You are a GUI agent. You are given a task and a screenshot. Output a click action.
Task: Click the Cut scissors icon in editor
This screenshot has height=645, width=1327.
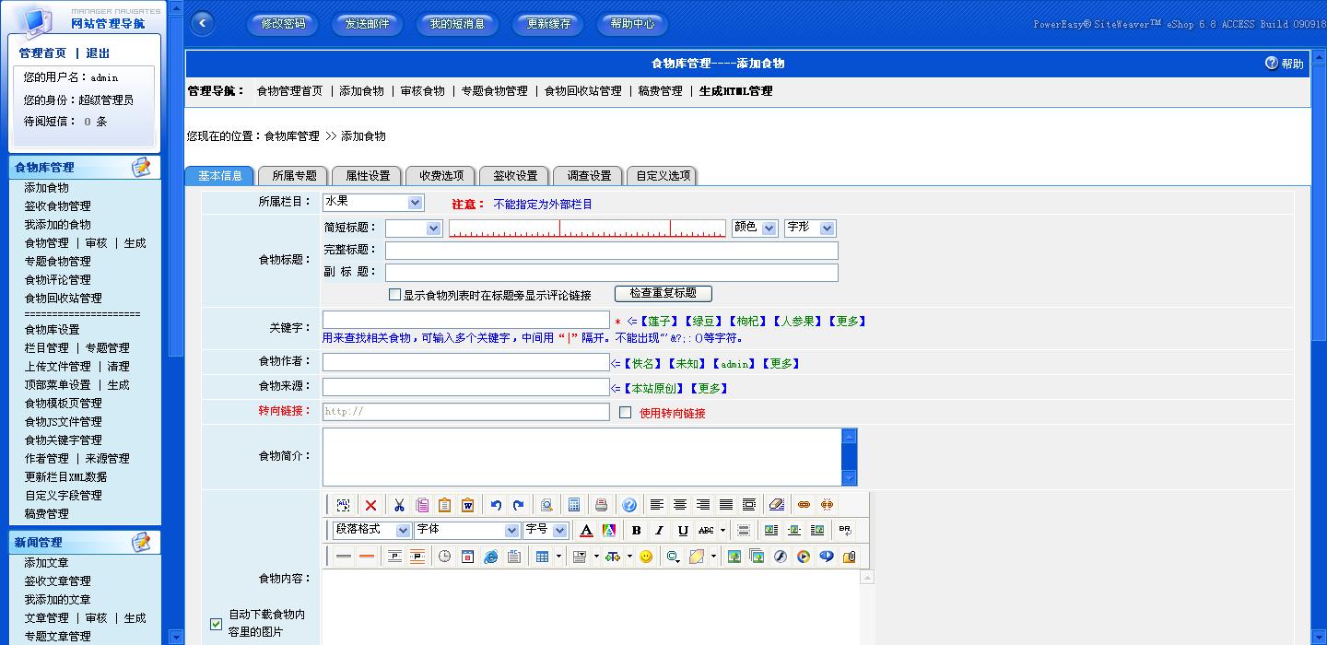(399, 505)
